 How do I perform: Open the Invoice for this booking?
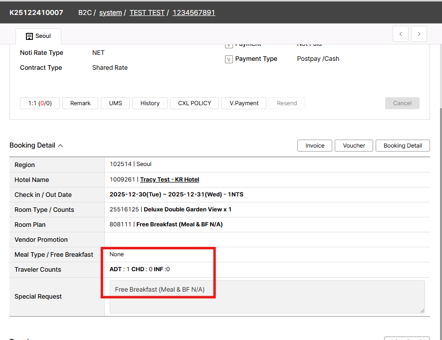click(x=315, y=146)
